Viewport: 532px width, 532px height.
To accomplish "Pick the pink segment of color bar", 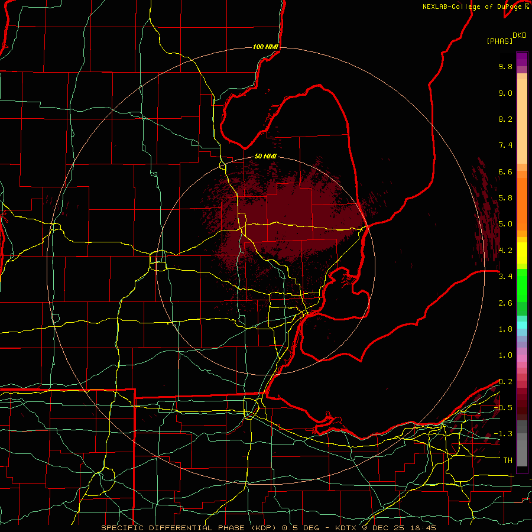I will coord(522,358).
